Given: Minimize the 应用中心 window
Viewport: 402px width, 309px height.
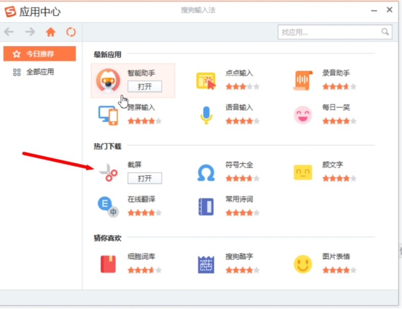Looking at the screenshot, I should [x=374, y=11].
